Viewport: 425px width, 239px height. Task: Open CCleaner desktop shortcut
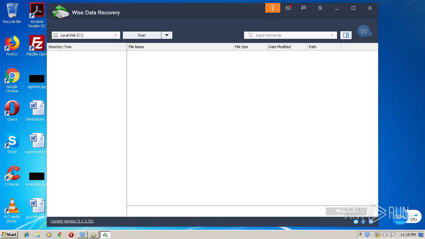[12, 176]
